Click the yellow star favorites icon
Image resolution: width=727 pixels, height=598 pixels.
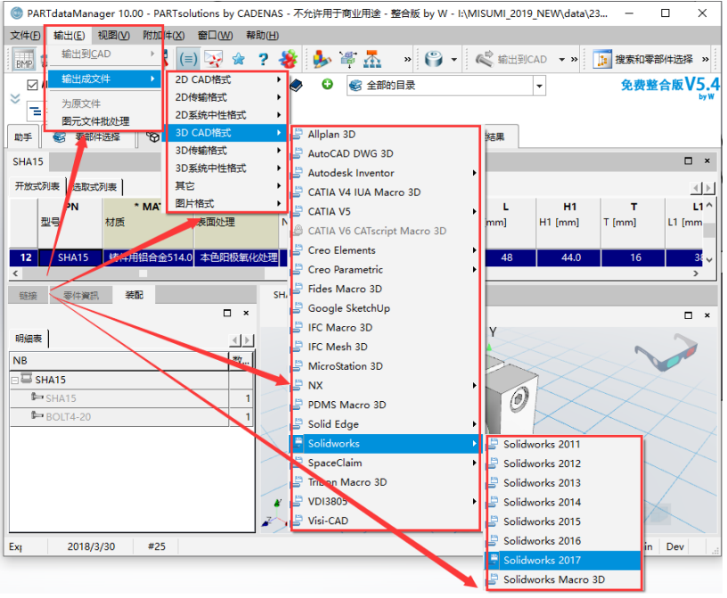point(239,60)
